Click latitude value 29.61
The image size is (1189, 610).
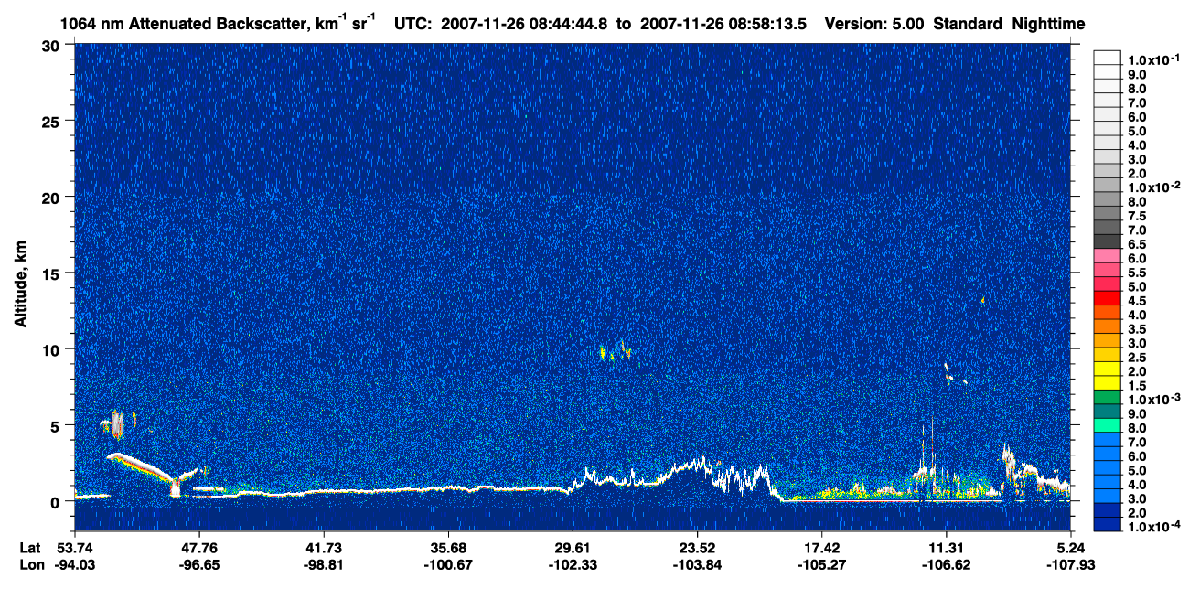[x=573, y=548]
